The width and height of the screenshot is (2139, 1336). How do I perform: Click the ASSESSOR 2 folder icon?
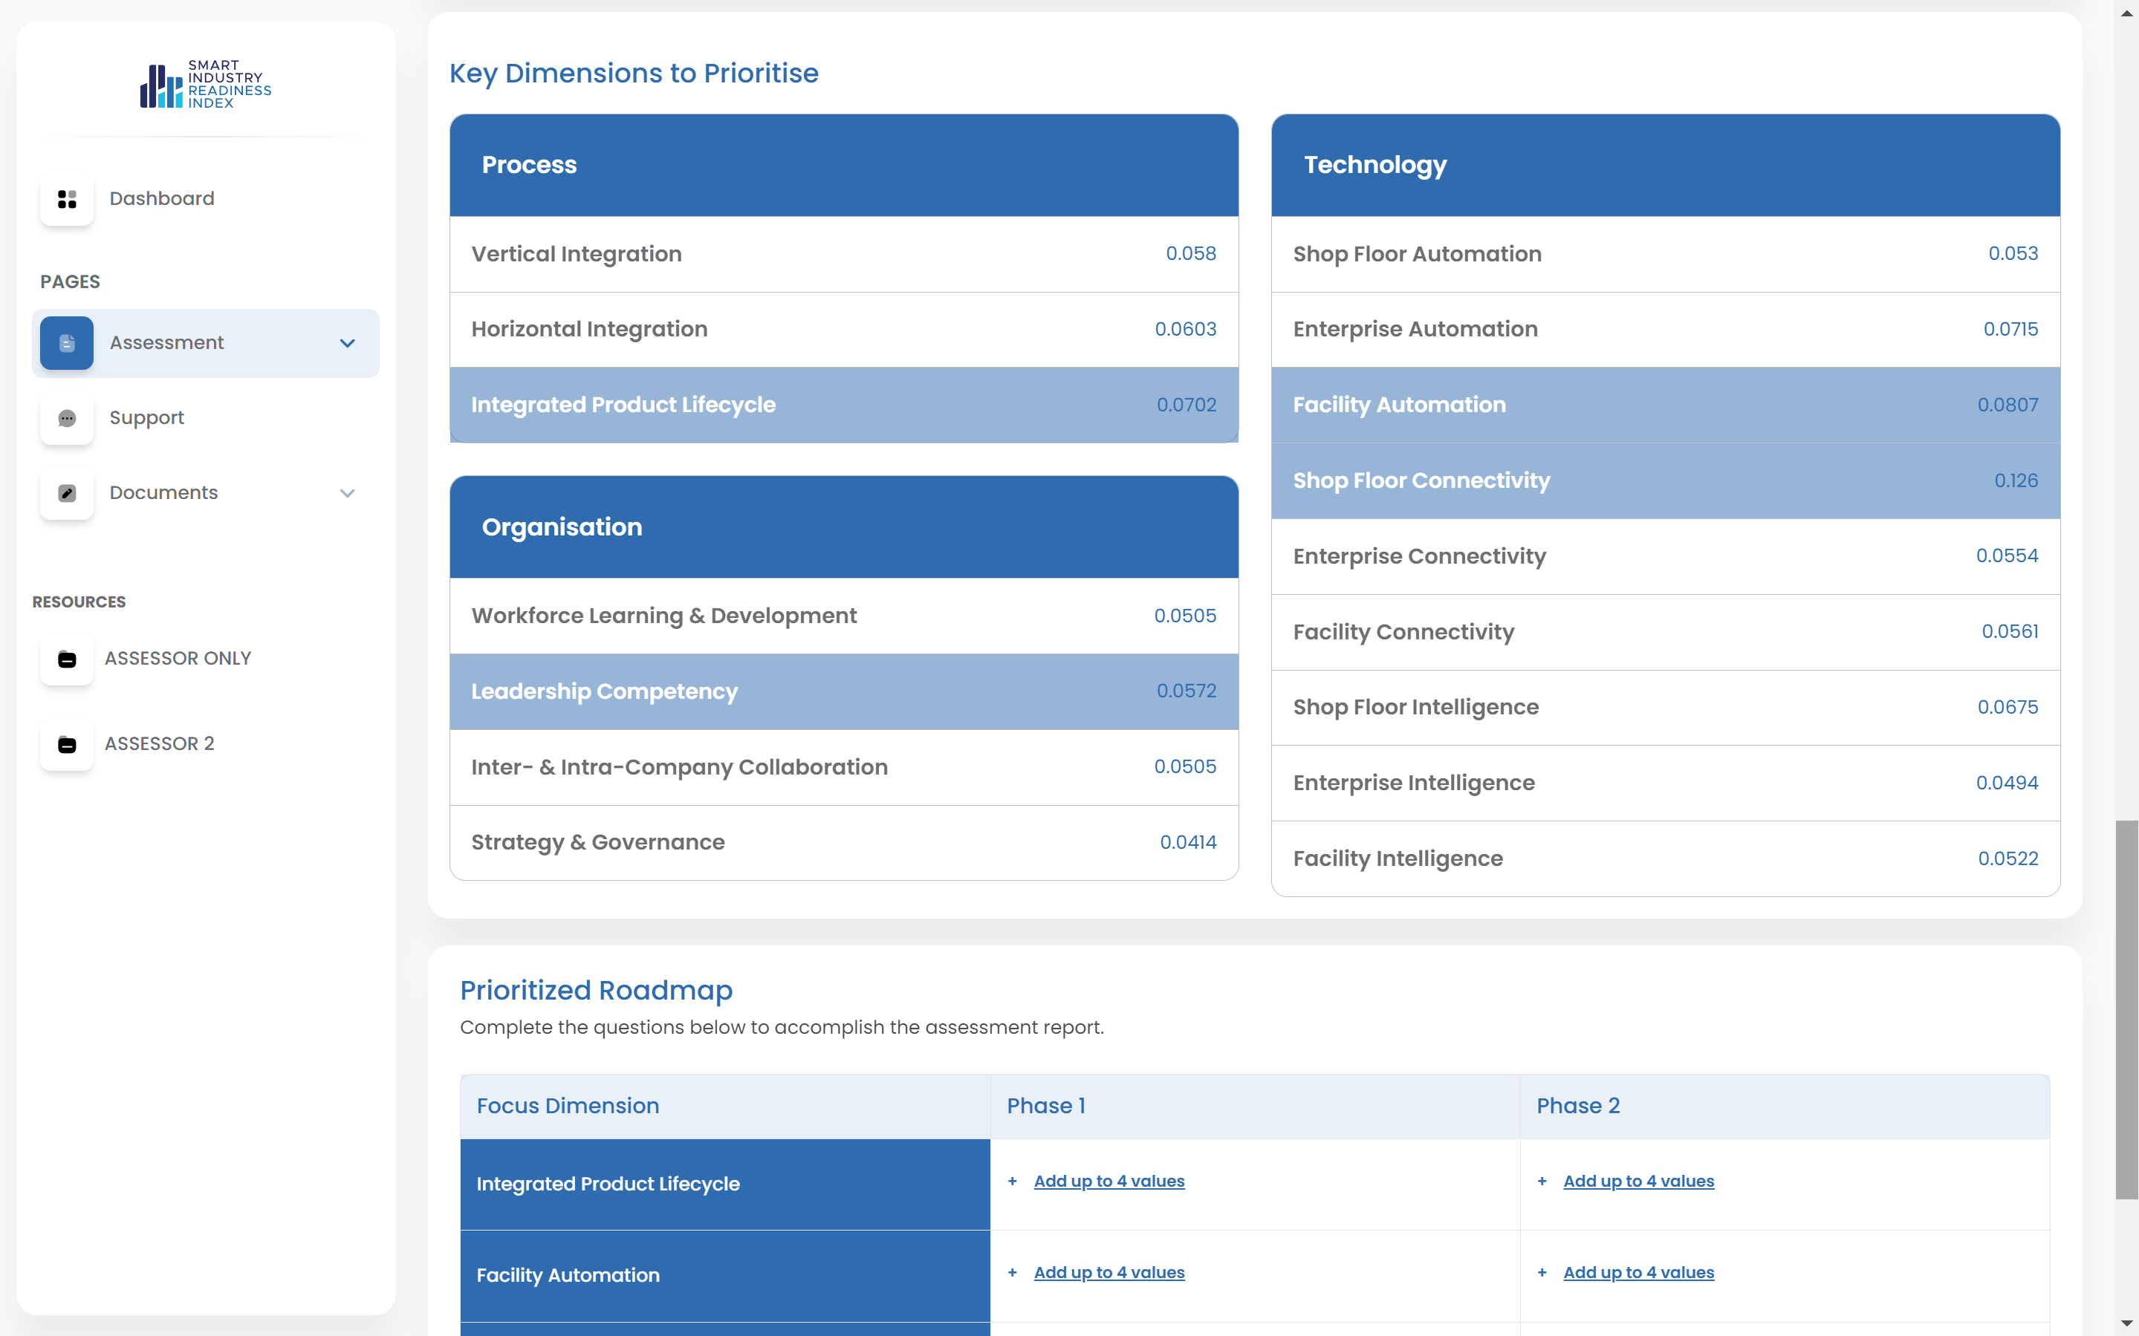(x=66, y=744)
